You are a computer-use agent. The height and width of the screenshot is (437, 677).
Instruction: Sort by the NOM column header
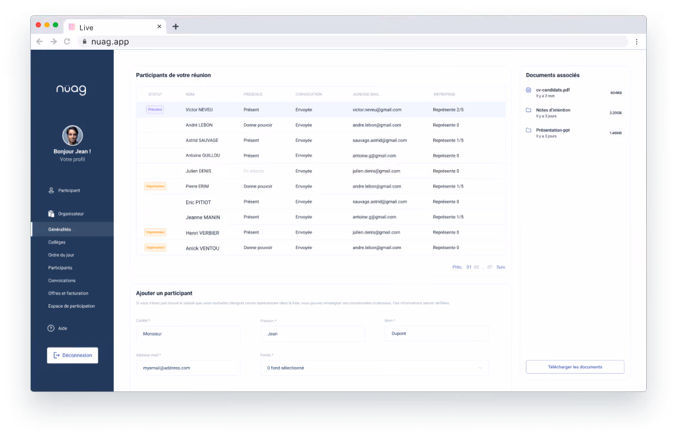click(190, 94)
